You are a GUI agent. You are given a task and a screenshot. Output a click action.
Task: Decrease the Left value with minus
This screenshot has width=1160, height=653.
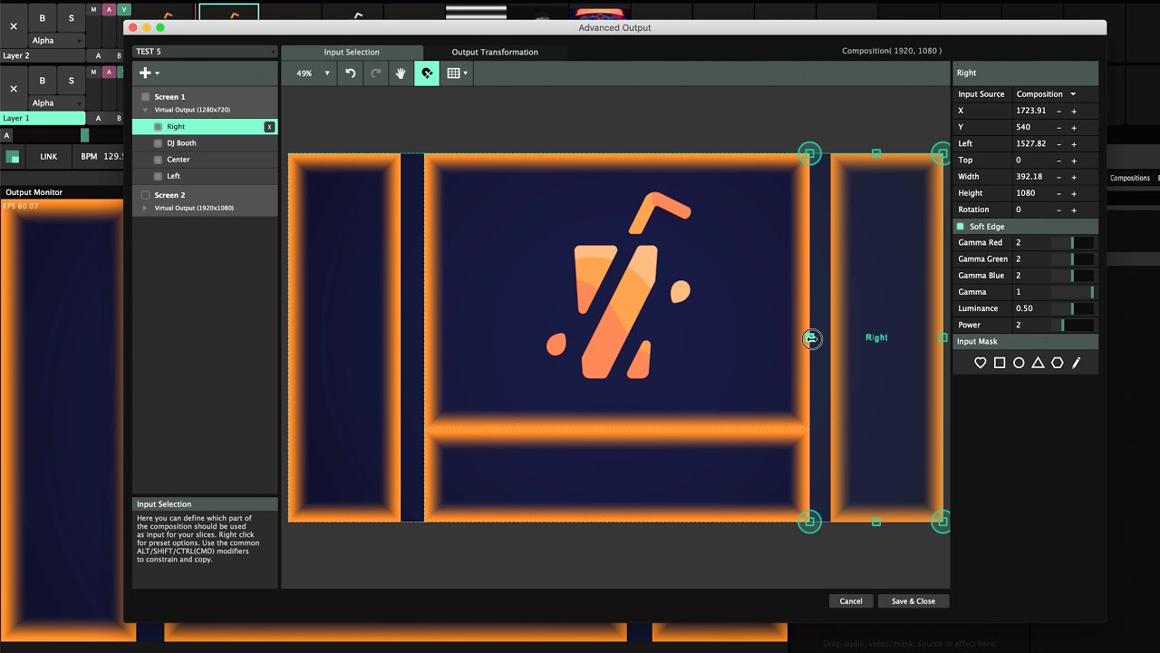(1059, 144)
